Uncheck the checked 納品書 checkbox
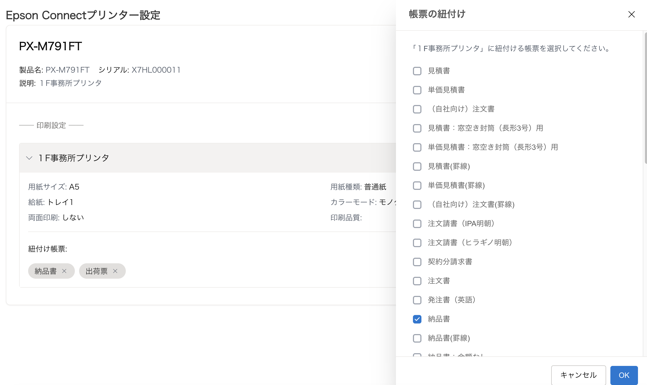The image size is (647, 385). point(417,319)
